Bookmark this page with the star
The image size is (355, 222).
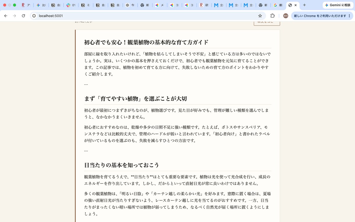pos(260,16)
